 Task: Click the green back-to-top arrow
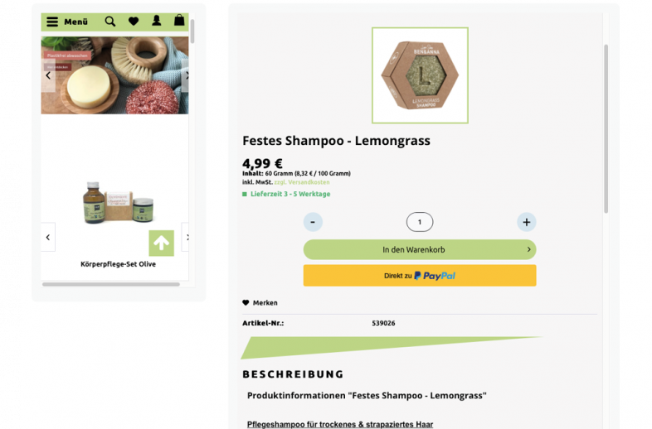(x=161, y=243)
